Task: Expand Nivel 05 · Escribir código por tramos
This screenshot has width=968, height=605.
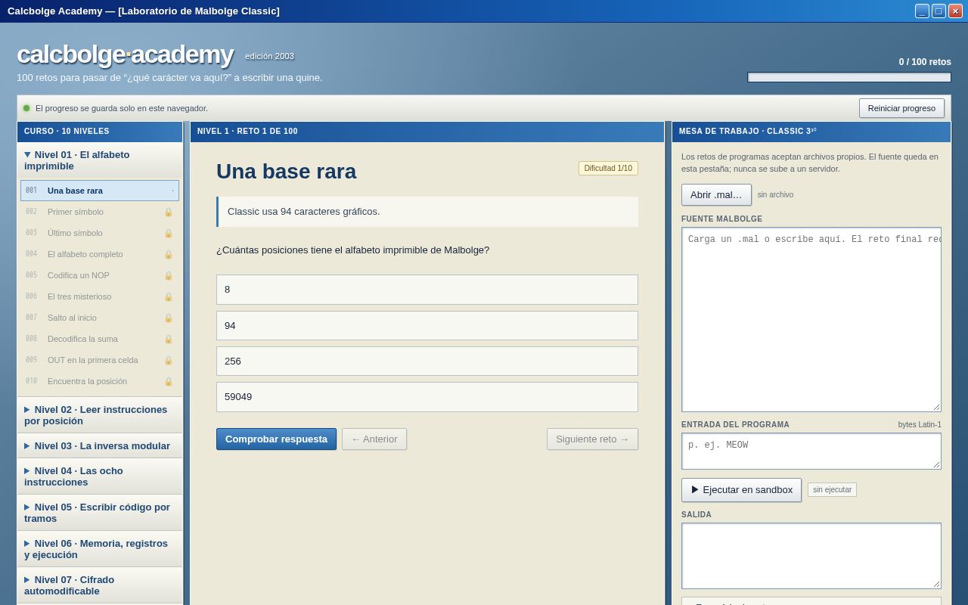Action: 100,513
